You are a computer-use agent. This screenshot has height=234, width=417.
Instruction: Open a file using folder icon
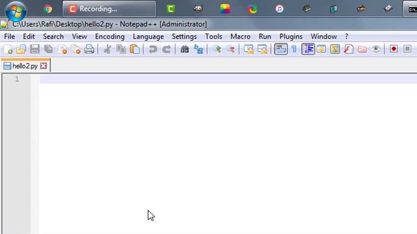[22, 49]
